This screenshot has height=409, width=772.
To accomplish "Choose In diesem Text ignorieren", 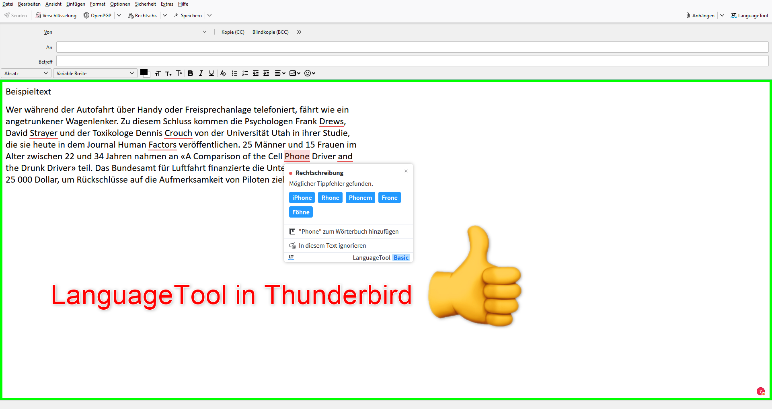I will point(349,245).
